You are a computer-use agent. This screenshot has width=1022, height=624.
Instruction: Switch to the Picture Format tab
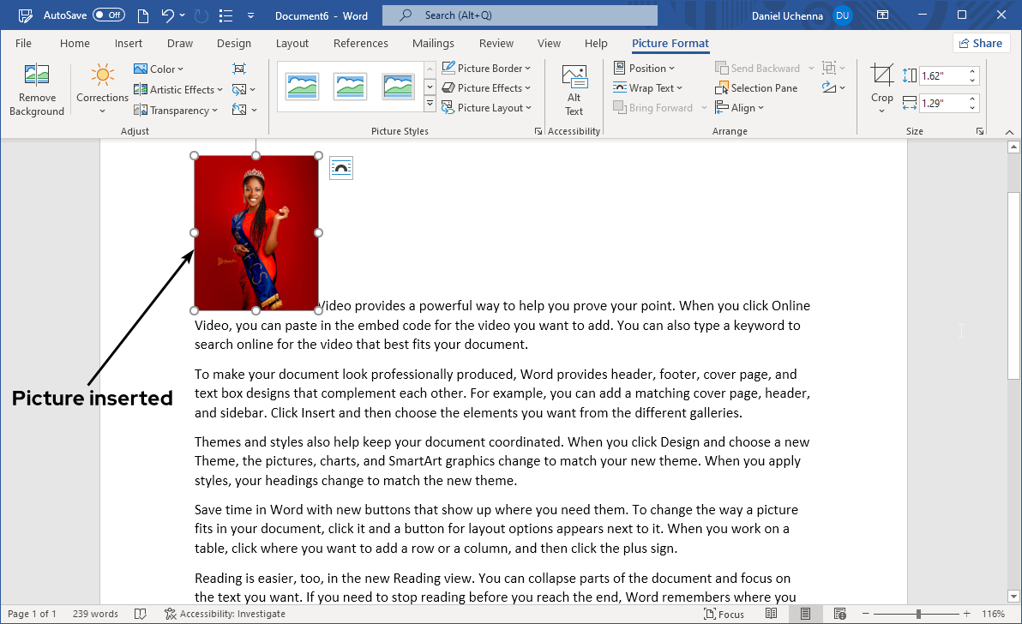pos(670,43)
